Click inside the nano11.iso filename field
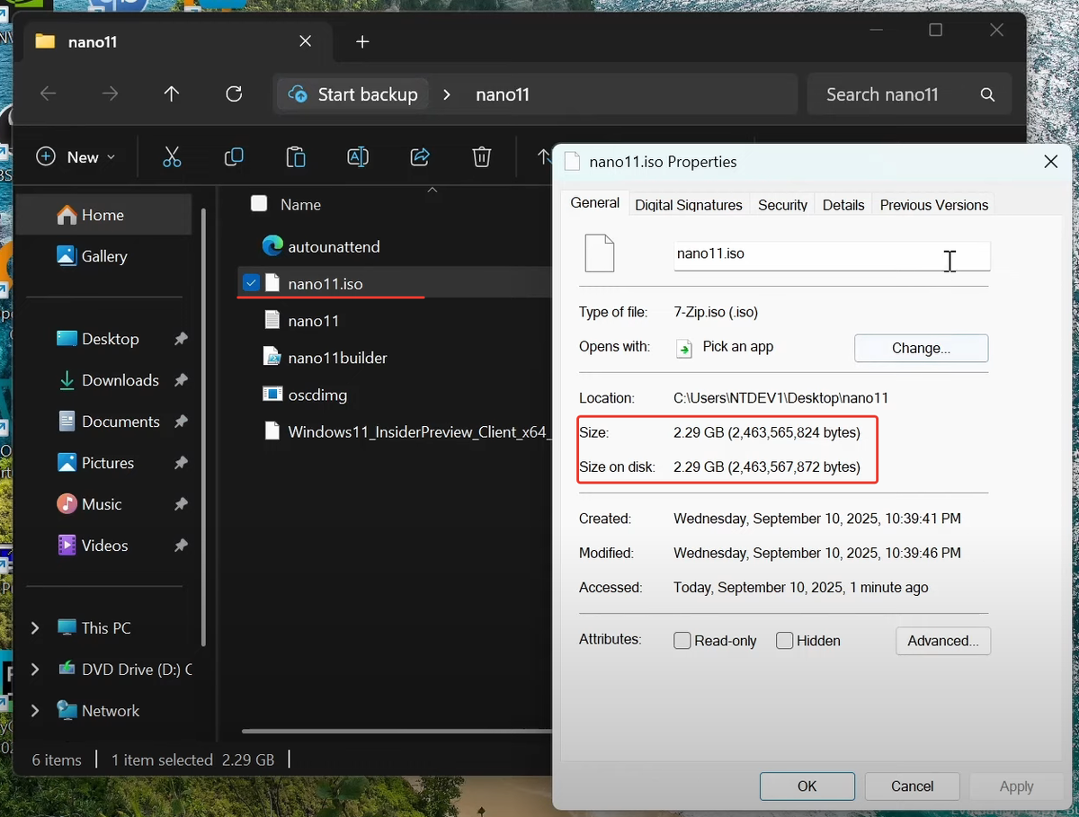The height and width of the screenshot is (817, 1079). pos(827,253)
